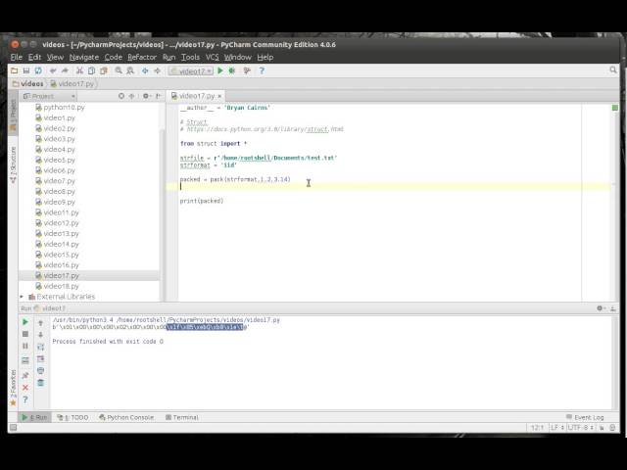Viewport: 627px width, 470px height.
Task: Click the Redo arrow in toolbar
Action: pos(65,70)
